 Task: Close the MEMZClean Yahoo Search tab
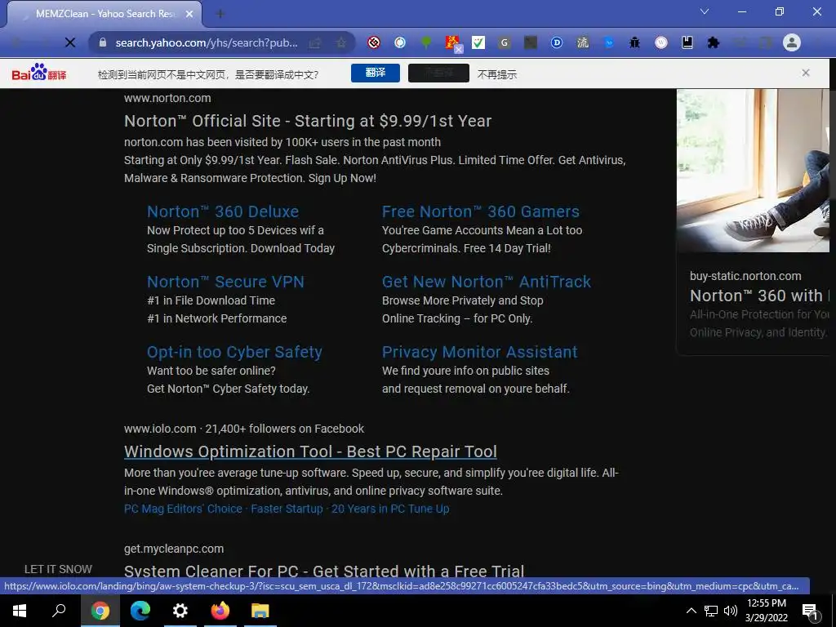coord(189,14)
